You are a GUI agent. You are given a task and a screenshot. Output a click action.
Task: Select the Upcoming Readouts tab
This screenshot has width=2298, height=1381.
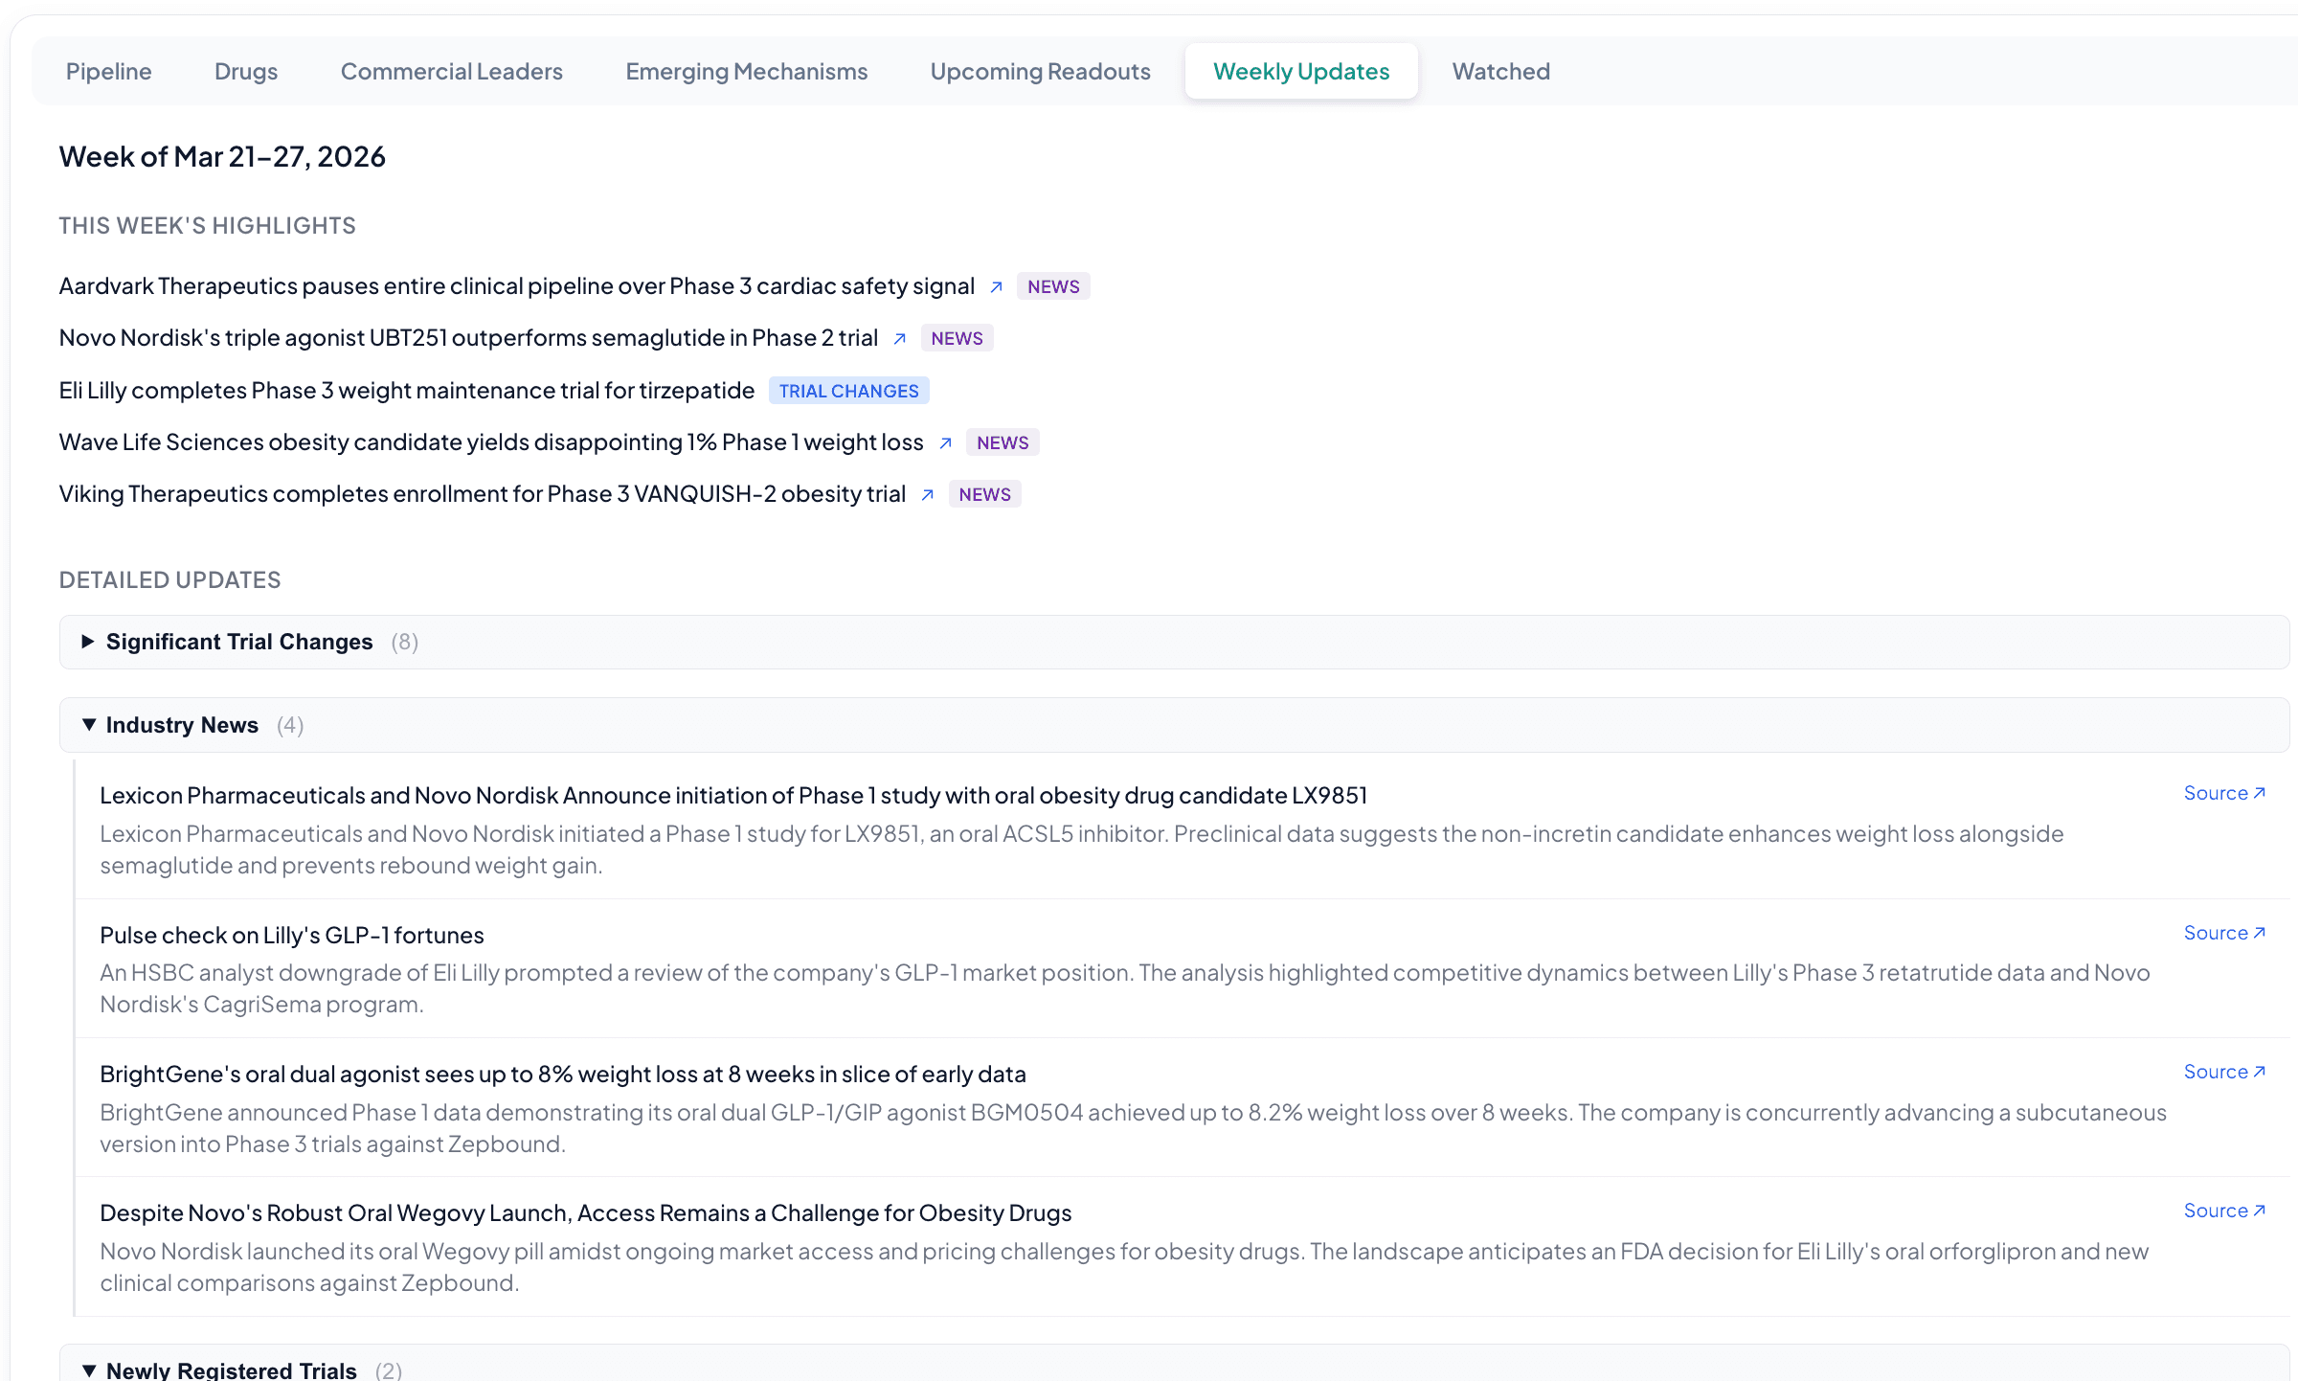coord(1041,72)
